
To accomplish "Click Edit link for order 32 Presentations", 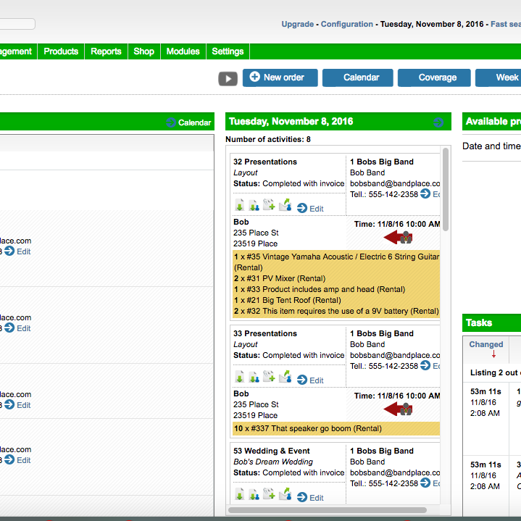I will click(310, 209).
